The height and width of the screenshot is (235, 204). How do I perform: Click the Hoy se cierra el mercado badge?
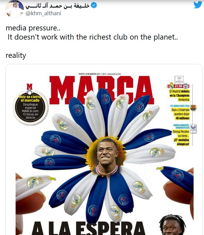pos(30,107)
